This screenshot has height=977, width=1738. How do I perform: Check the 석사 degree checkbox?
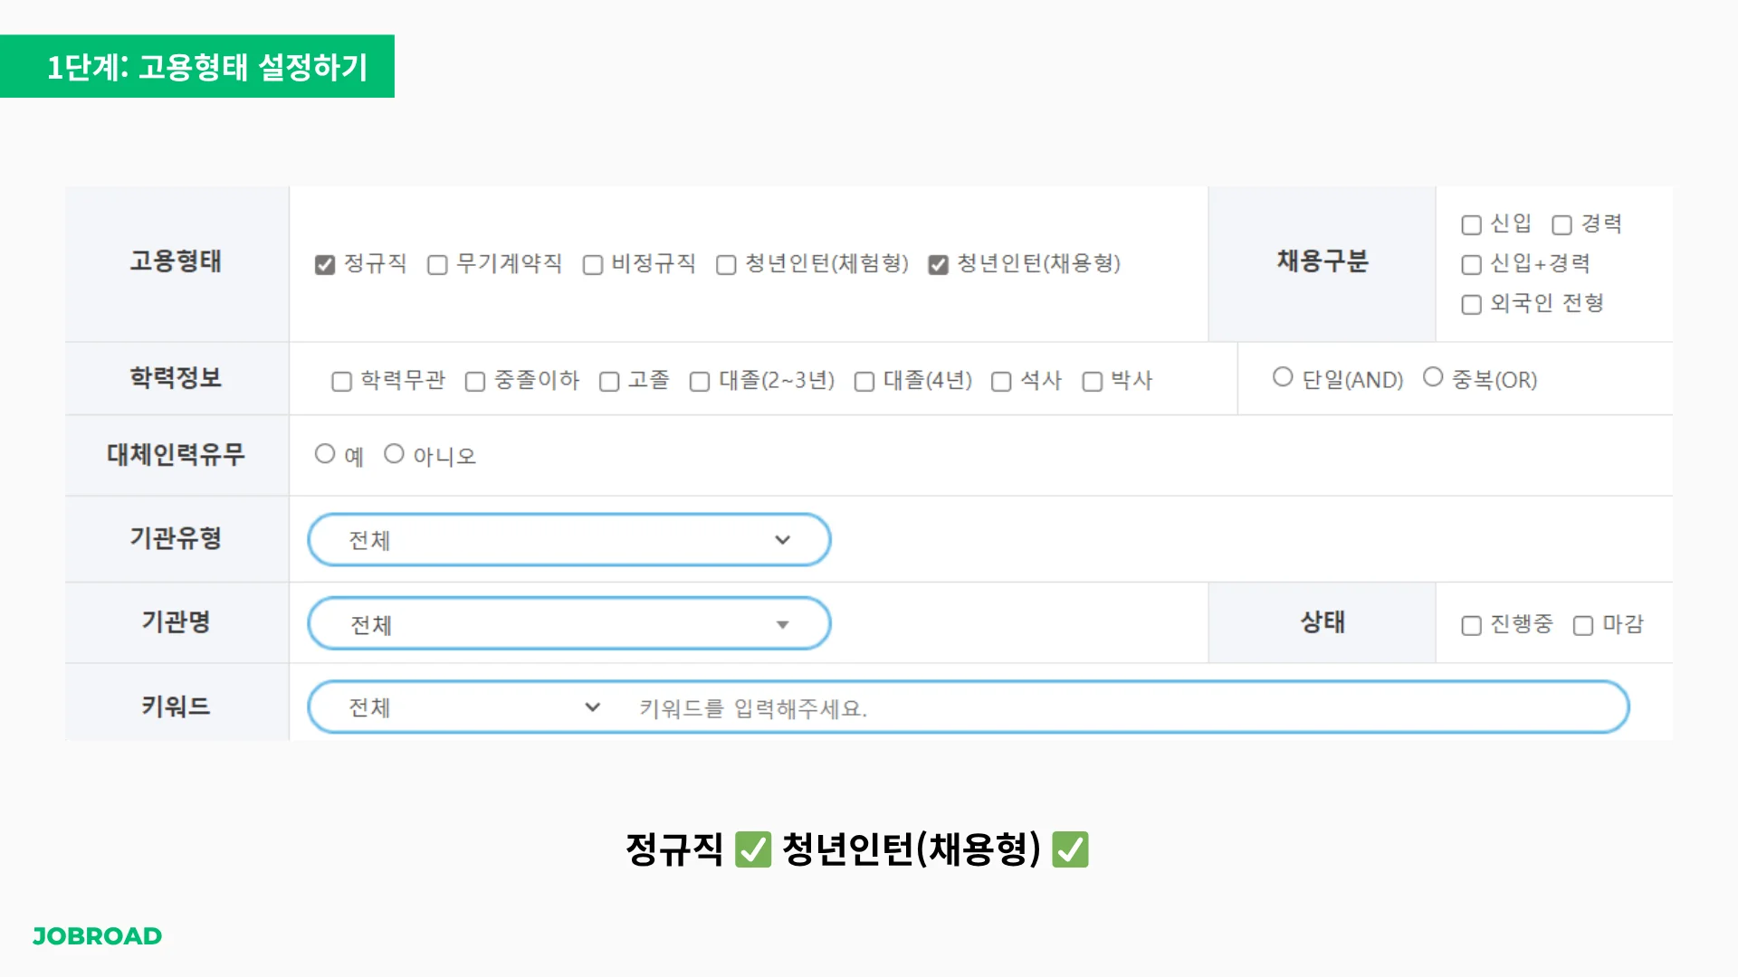1000,381
